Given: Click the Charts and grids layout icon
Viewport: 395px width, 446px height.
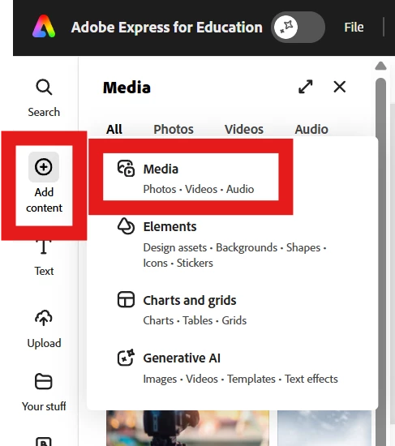Looking at the screenshot, I should 126,299.
